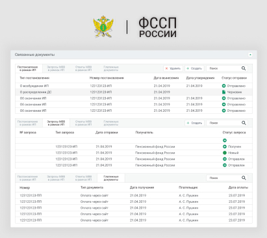Screen dimensions: 267x238
Task: Focus the Поиск field above the постановления table
Action: click(x=227, y=68)
